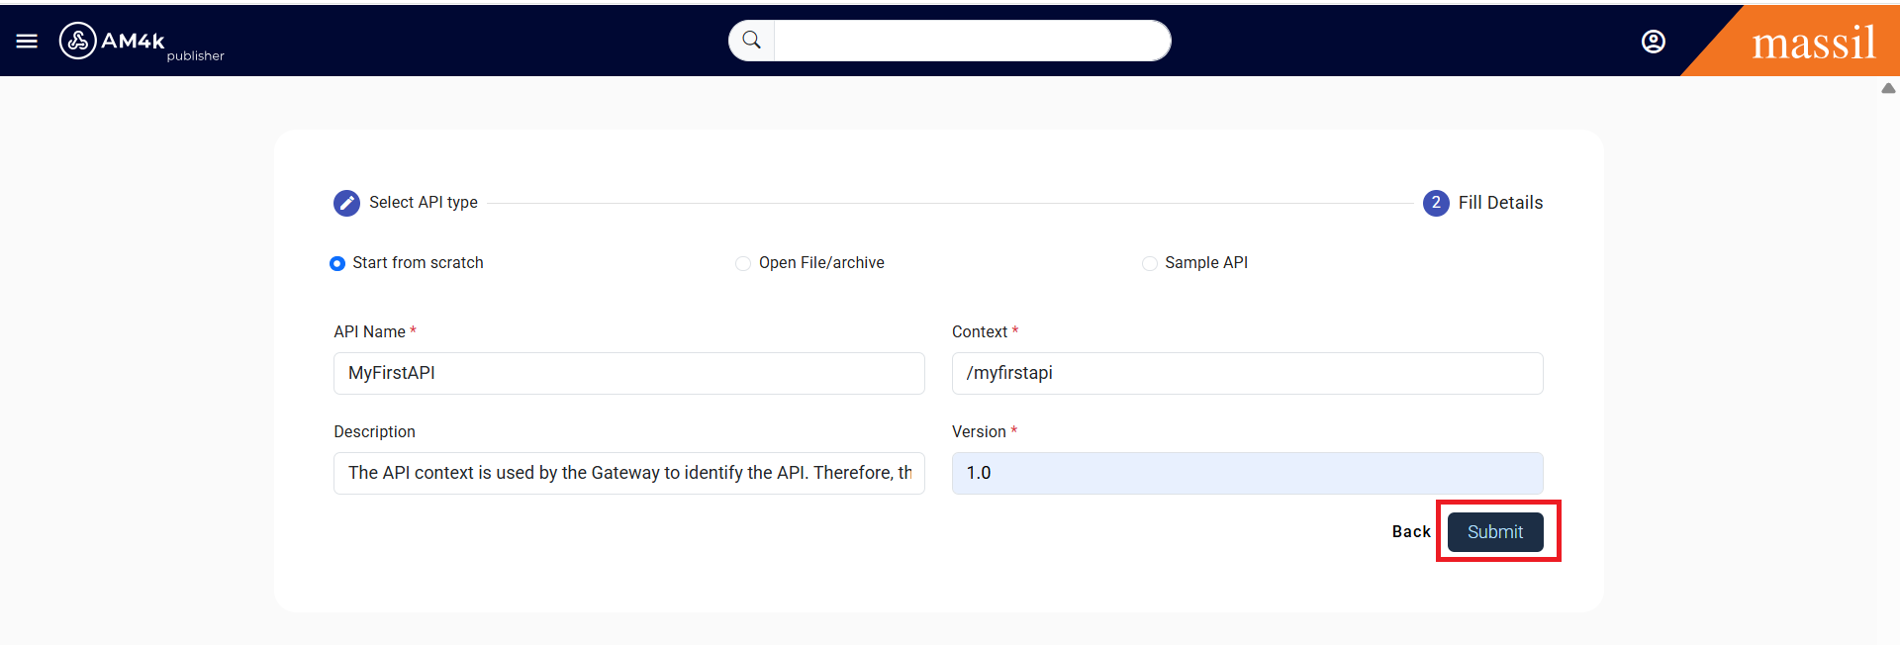The image size is (1900, 645).
Task: Click the magnifier search icon
Action: pyautogui.click(x=752, y=41)
